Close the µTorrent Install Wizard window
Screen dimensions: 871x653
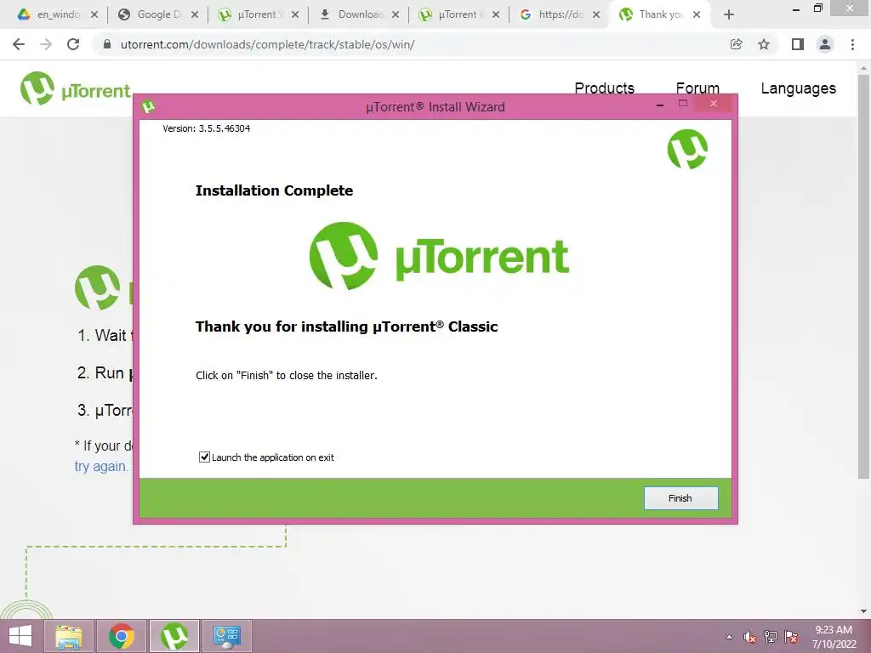pyautogui.click(x=714, y=103)
